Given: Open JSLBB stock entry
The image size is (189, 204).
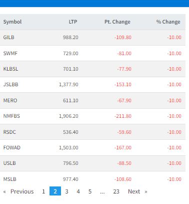Looking at the screenshot, I should 10,84.
